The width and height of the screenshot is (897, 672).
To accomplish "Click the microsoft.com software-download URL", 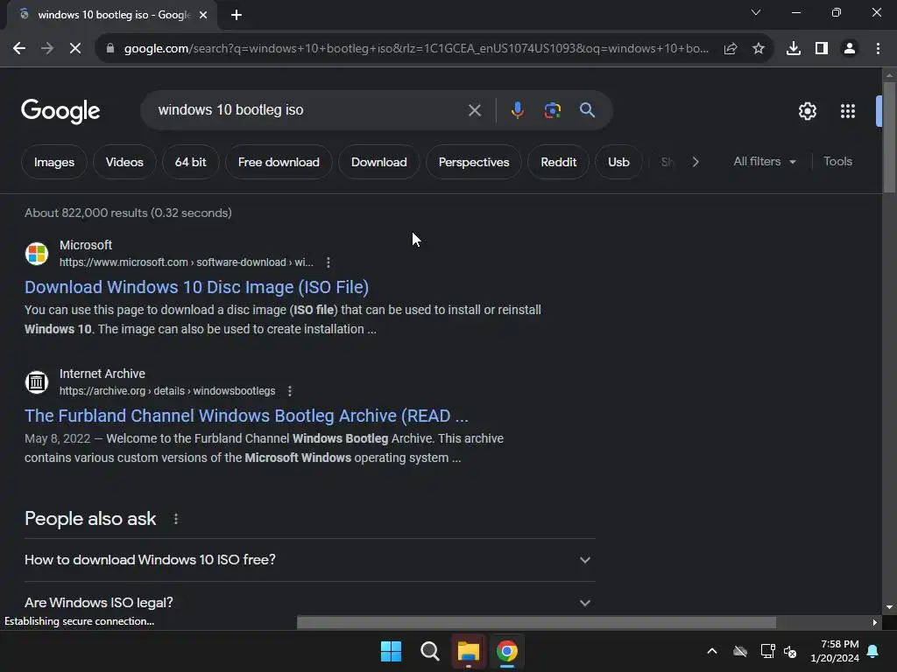I will click(186, 262).
